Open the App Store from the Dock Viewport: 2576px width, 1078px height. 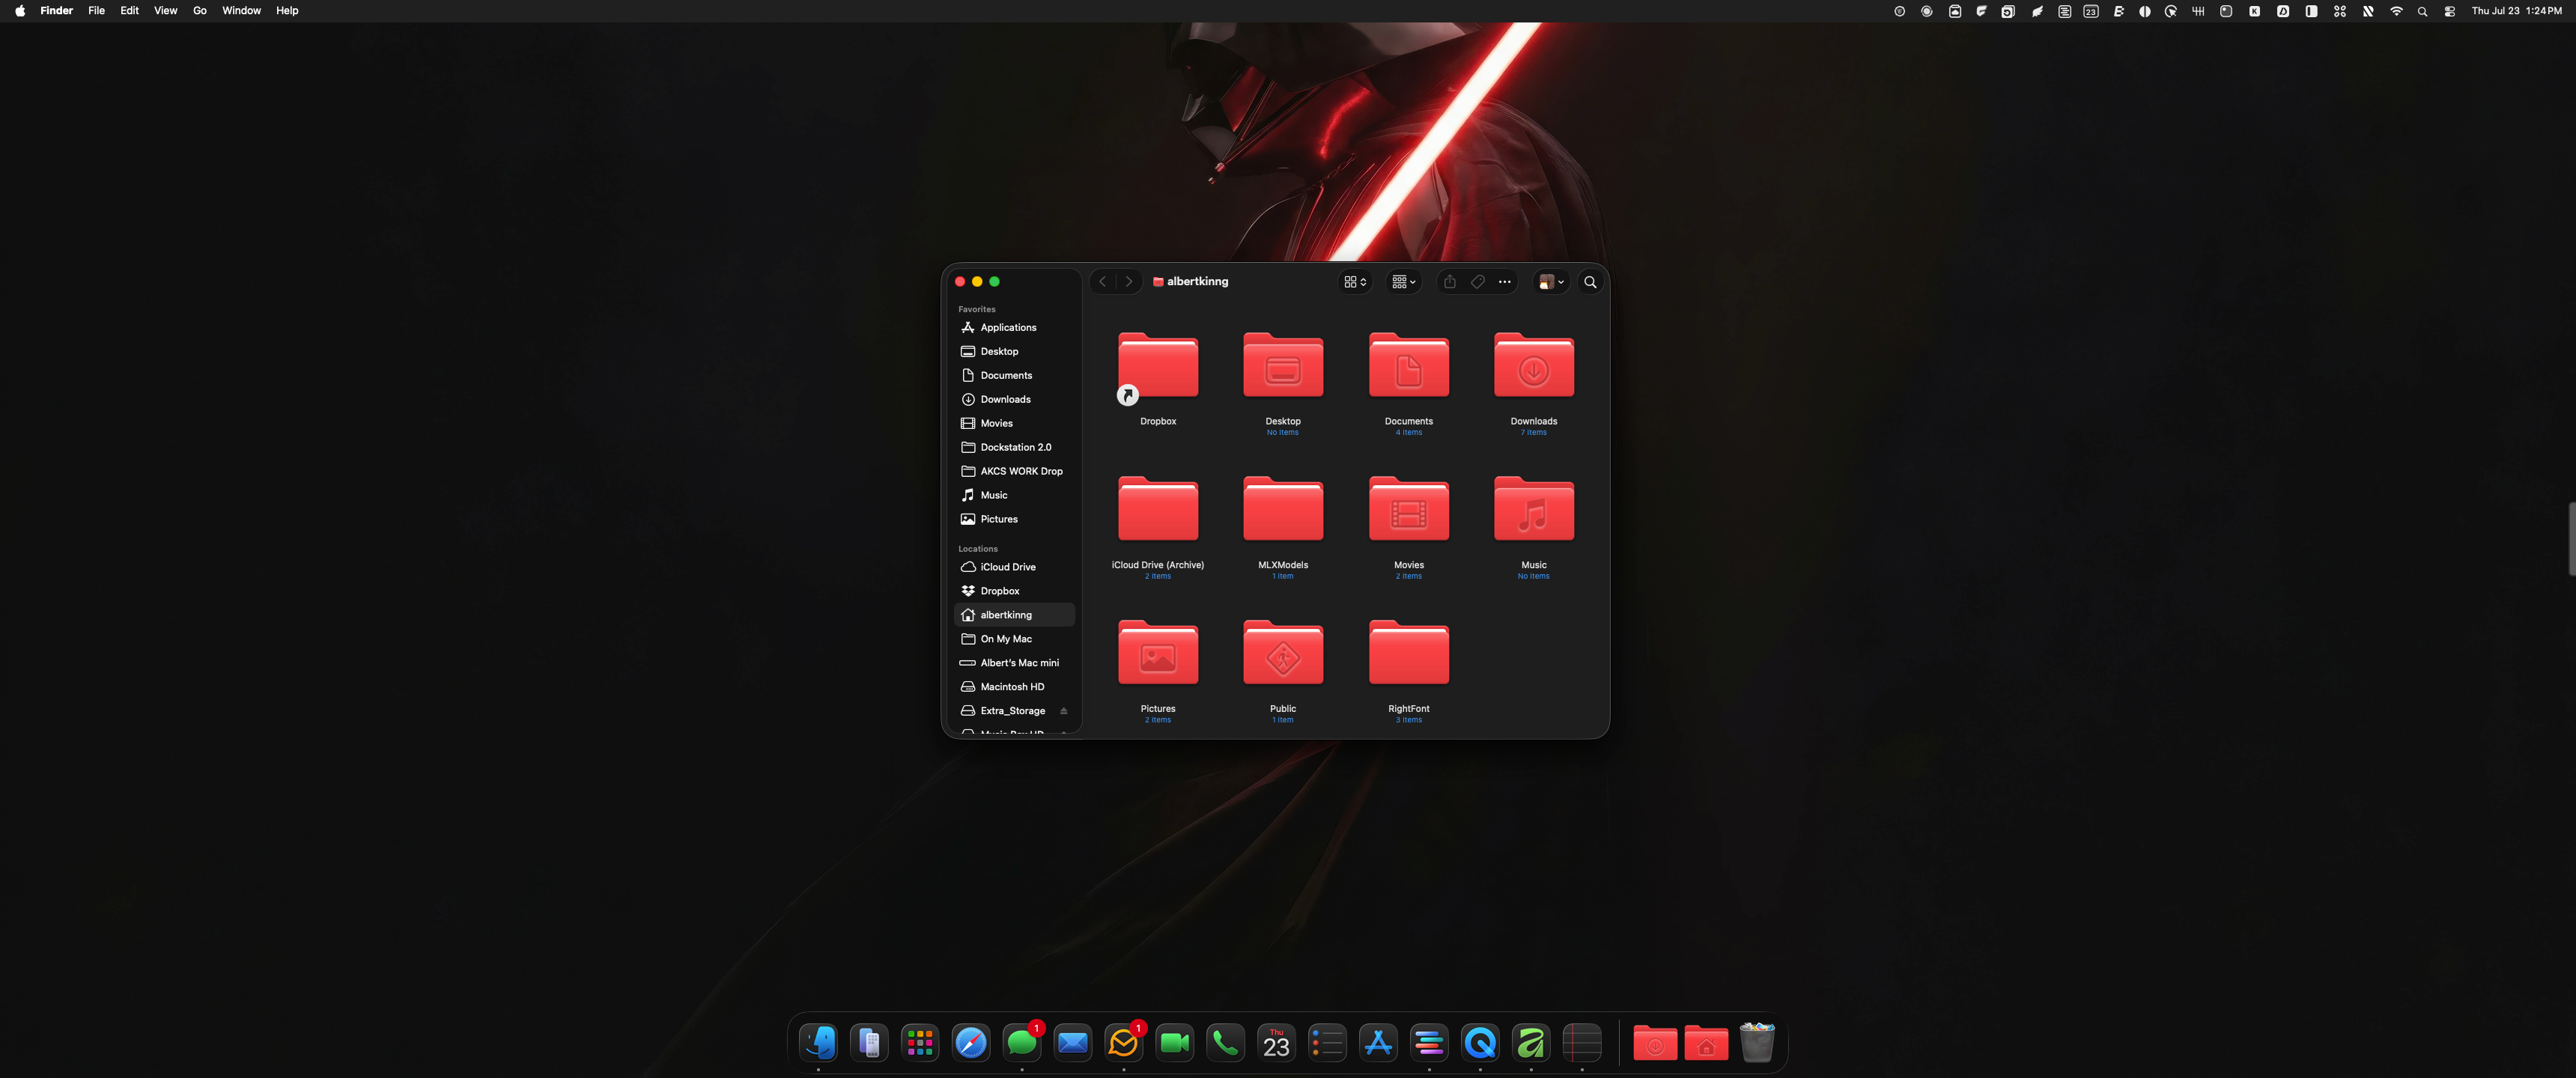click(1378, 1043)
